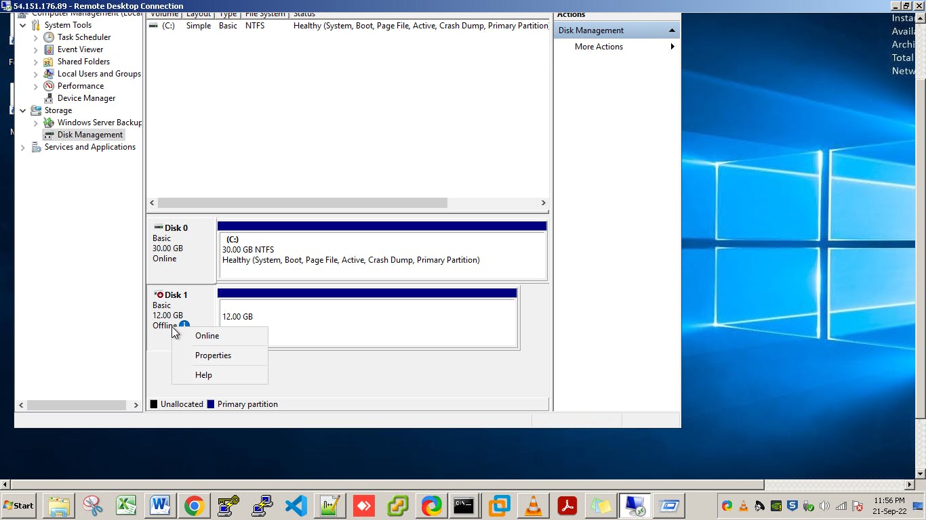Click the blue Primary partition legend swatch

(211, 404)
